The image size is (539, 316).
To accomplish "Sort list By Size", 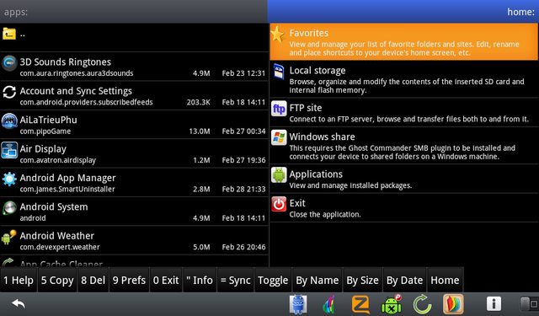I will pos(362,281).
